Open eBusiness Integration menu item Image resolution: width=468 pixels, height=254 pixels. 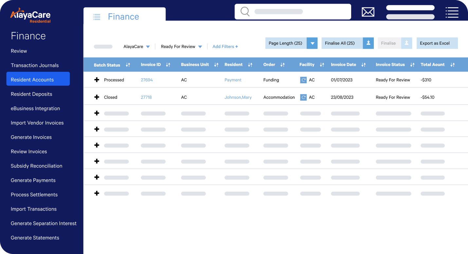tap(35, 108)
